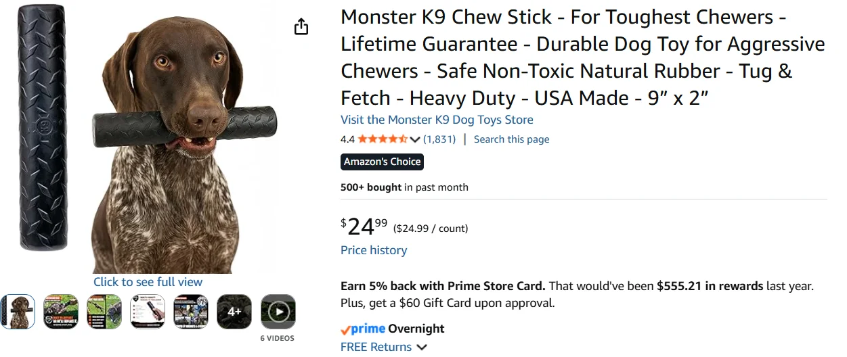
Task: Click the Amazon's Choice badge
Action: [x=382, y=162]
